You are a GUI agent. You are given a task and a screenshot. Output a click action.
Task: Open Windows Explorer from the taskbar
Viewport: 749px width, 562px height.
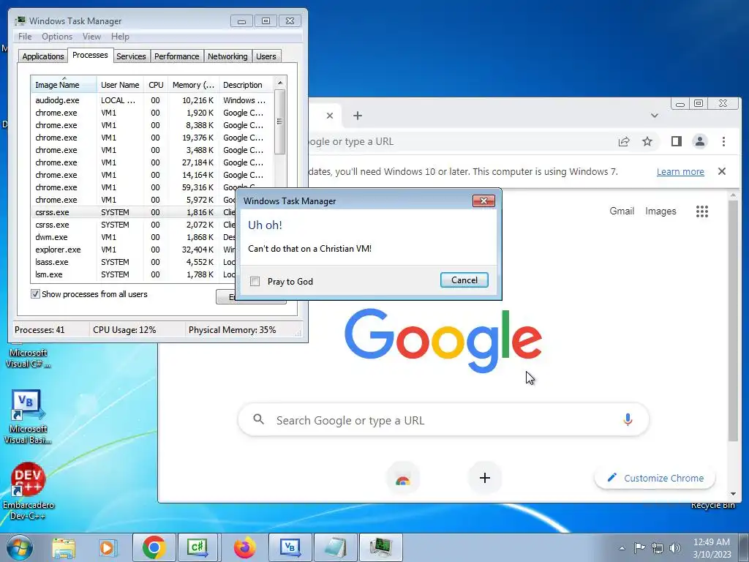point(64,547)
